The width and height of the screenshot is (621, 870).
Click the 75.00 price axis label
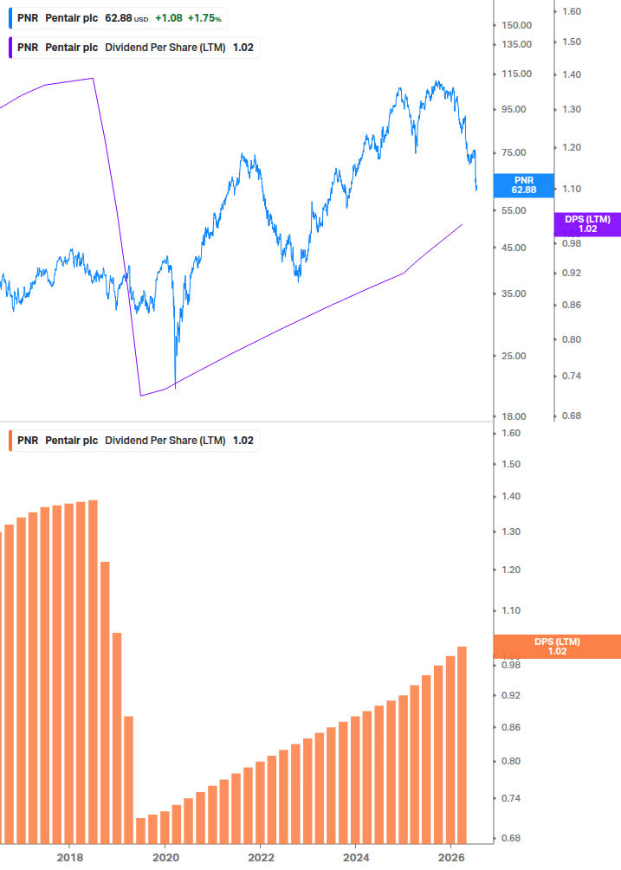pyautogui.click(x=514, y=152)
